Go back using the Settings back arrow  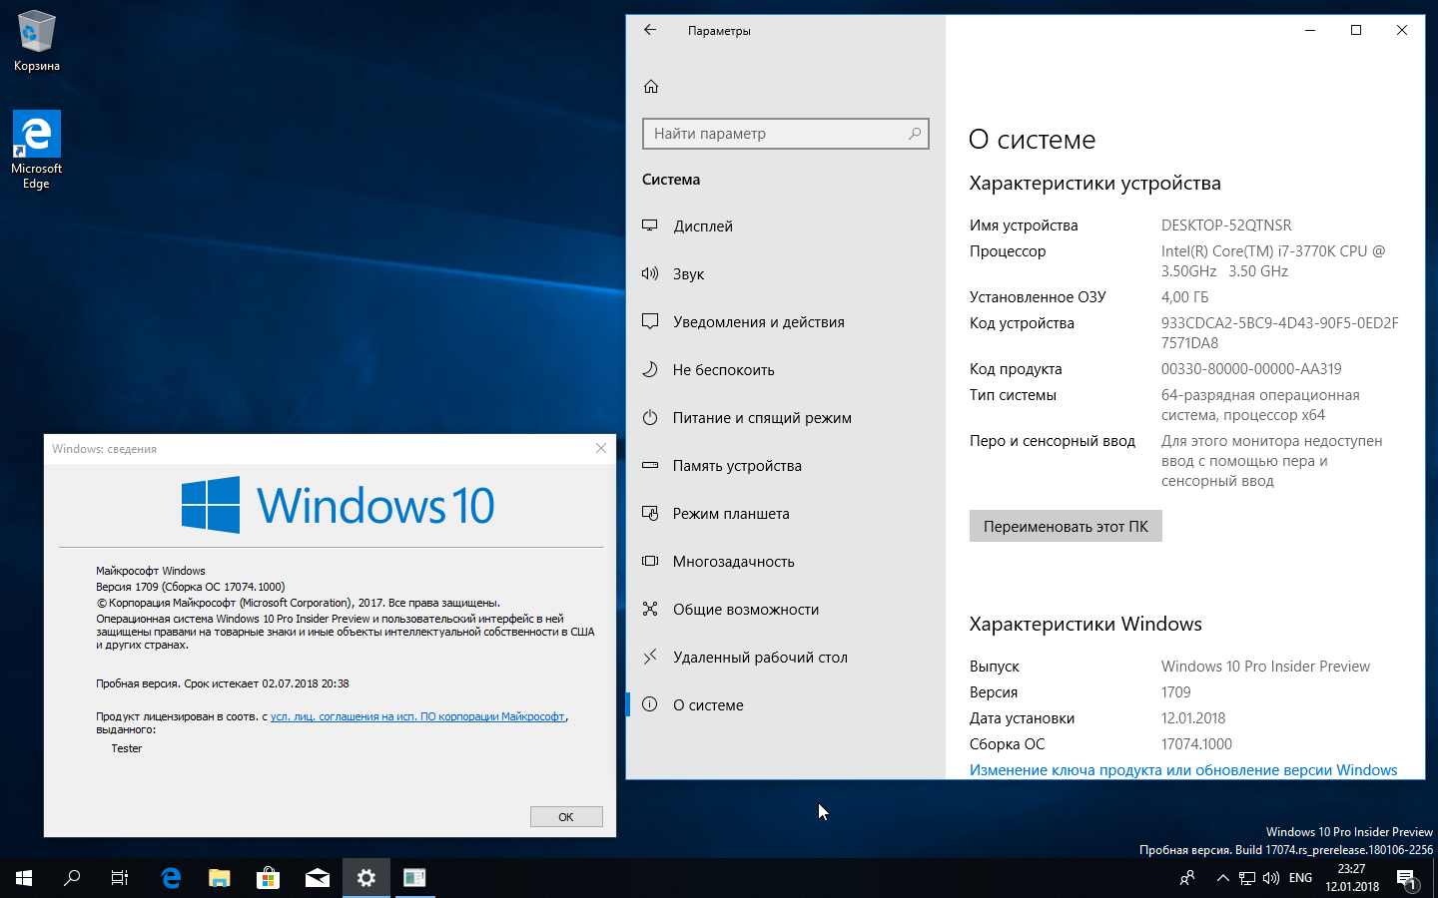click(650, 30)
